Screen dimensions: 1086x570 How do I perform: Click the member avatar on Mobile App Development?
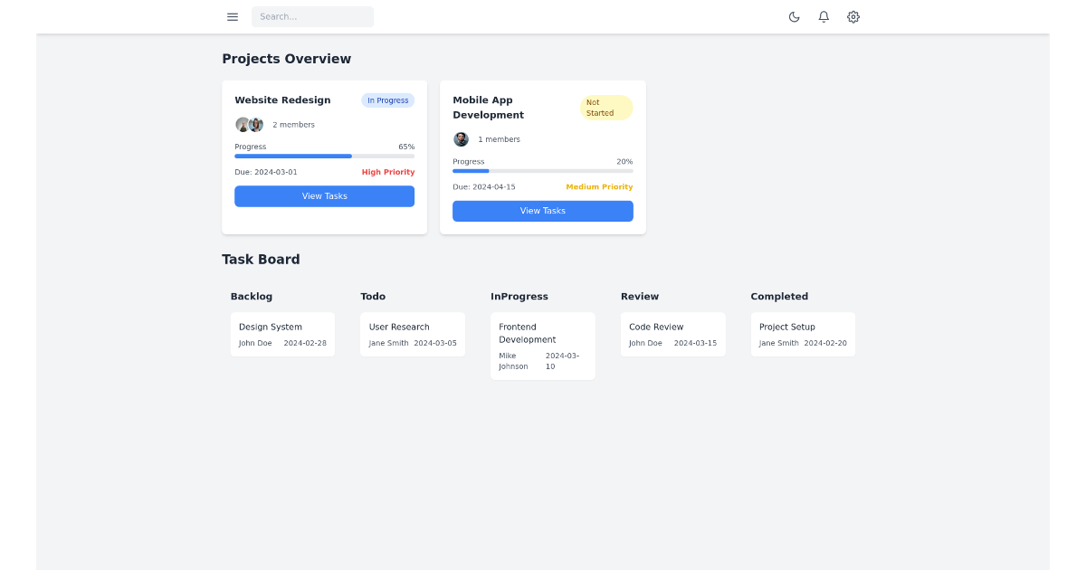(x=461, y=138)
